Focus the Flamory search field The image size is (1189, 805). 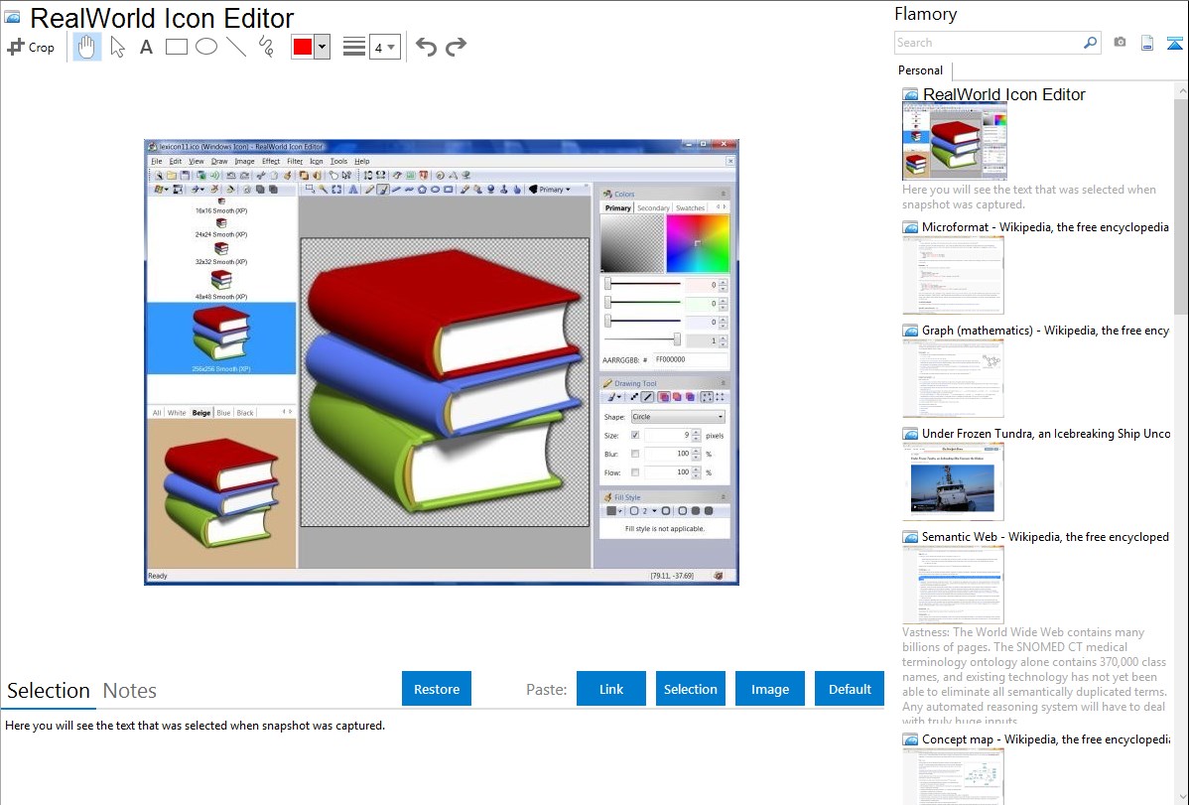pyautogui.click(x=989, y=43)
